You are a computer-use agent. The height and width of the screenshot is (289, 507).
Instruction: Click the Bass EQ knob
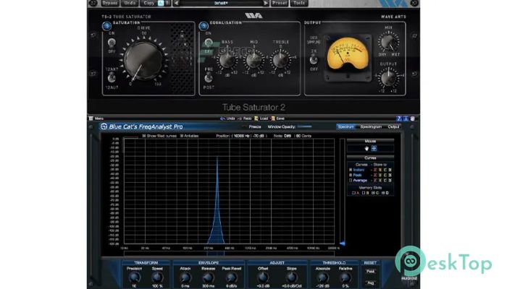pos(227,60)
